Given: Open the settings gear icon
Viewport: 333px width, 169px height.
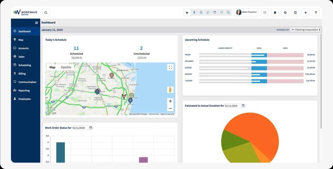Looking at the screenshot, I should click(x=285, y=13).
